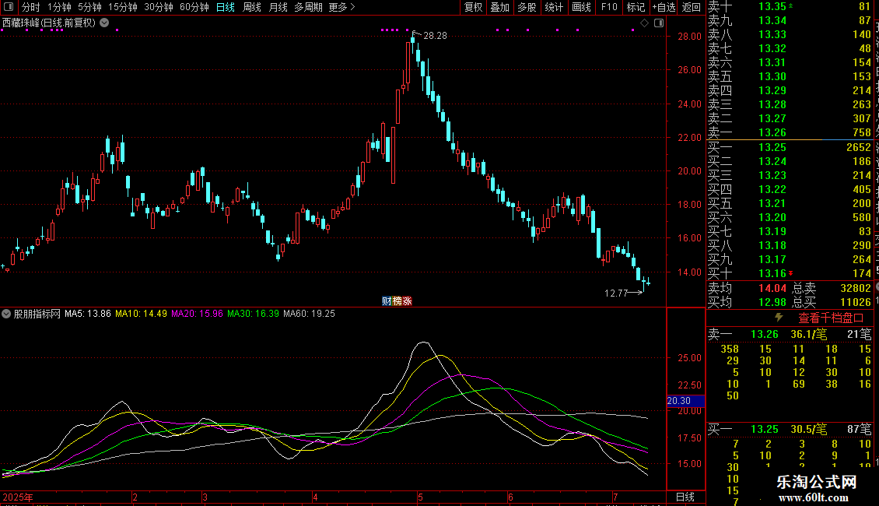The width and height of the screenshot is (879, 506).
Task: Click the 买均 value 12.98
Action: [x=772, y=302]
